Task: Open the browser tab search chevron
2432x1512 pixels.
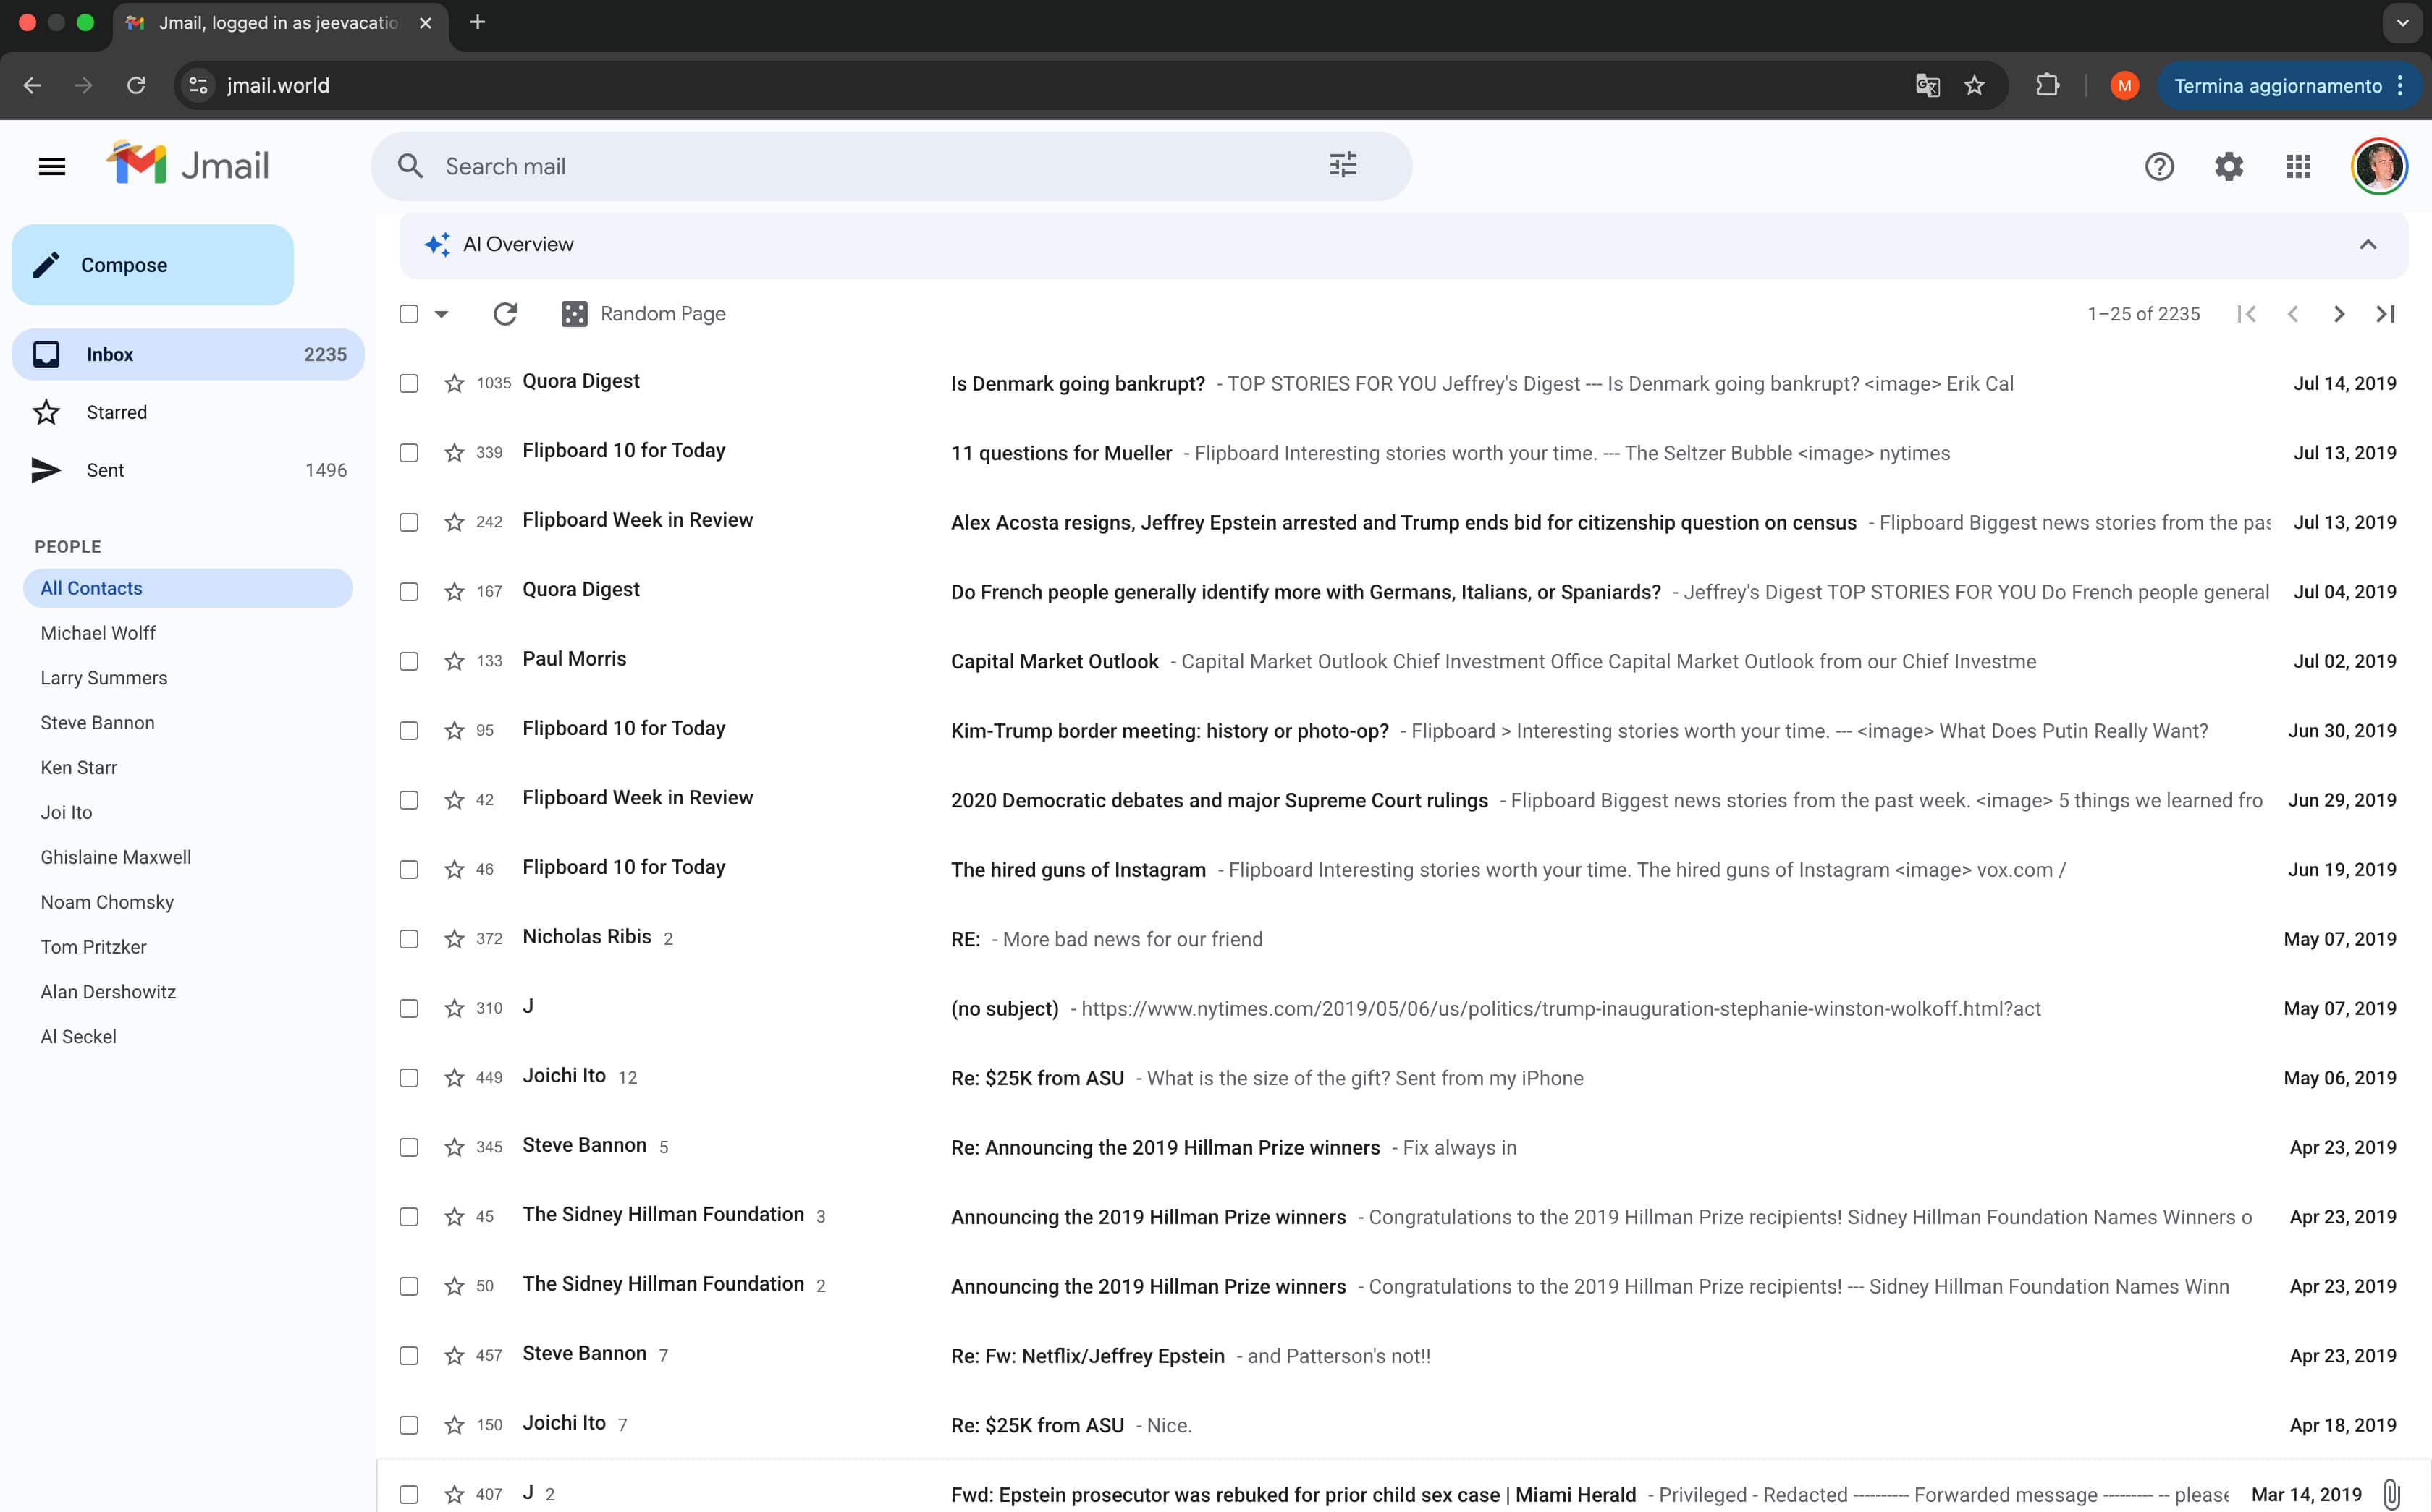Action: pos(2401,22)
